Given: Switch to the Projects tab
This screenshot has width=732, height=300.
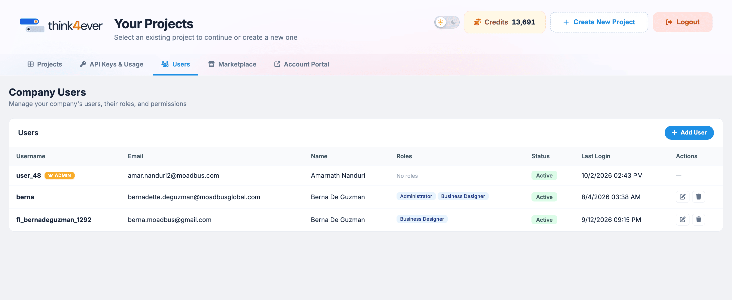Looking at the screenshot, I should tap(45, 64).
